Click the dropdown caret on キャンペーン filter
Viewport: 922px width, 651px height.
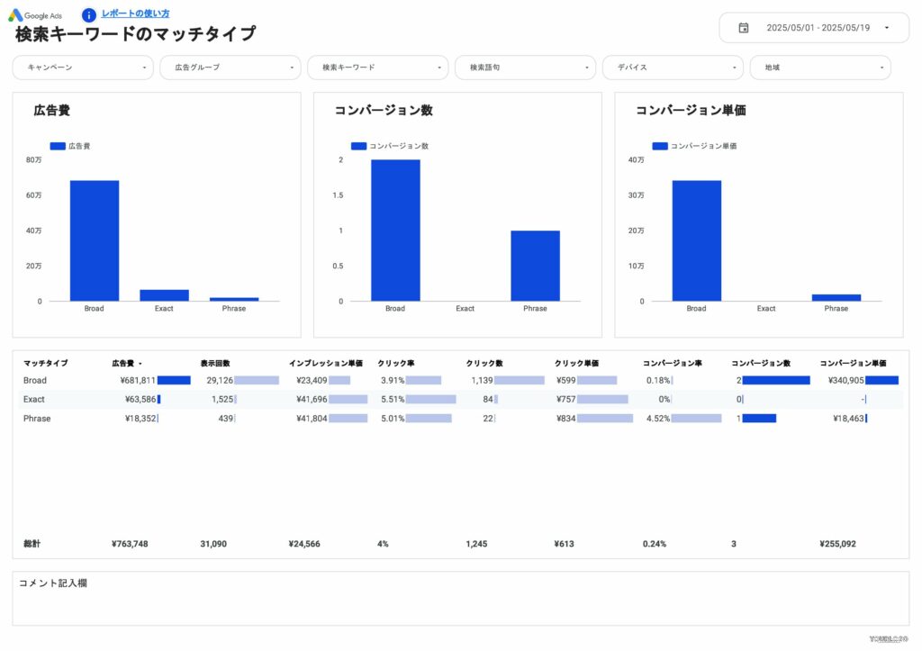[146, 67]
